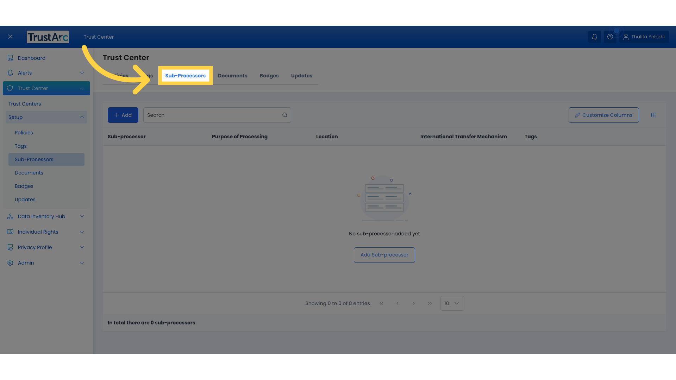This screenshot has width=676, height=380.
Task: Click International Transfer Mechanism column header
Action: (464, 137)
